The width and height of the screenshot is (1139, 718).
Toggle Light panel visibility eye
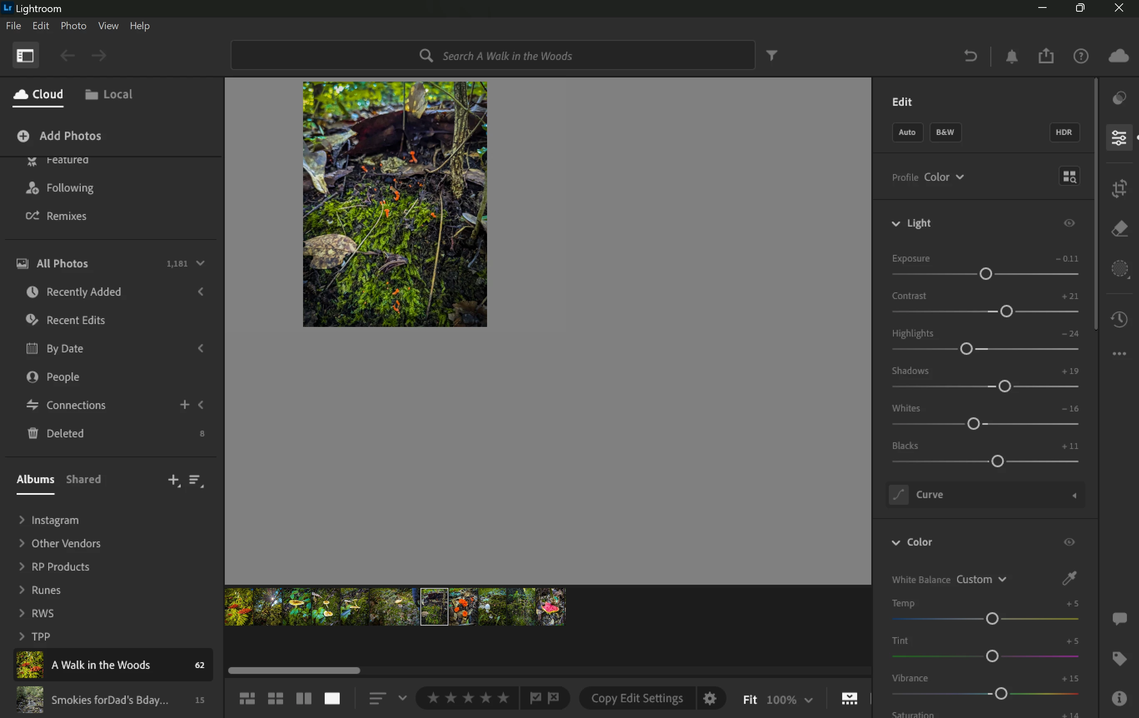1069,223
